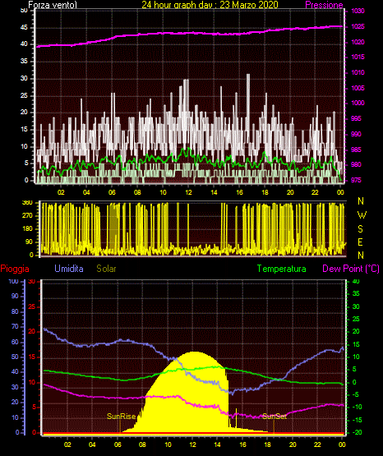This screenshot has height=456, width=383.
Task: Click the magenta pressure line at midday
Action: pyautogui.click(x=188, y=33)
